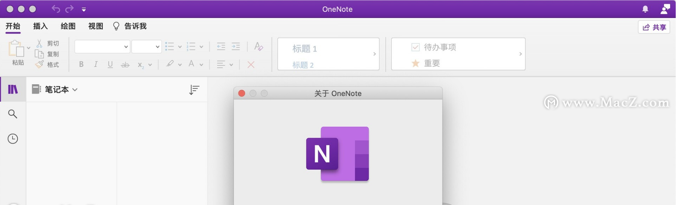The width and height of the screenshot is (678, 205).
Task: Click the 共享 share button
Action: 654,27
